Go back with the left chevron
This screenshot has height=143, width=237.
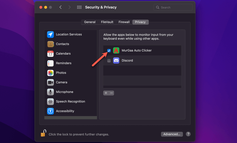click(x=61, y=7)
